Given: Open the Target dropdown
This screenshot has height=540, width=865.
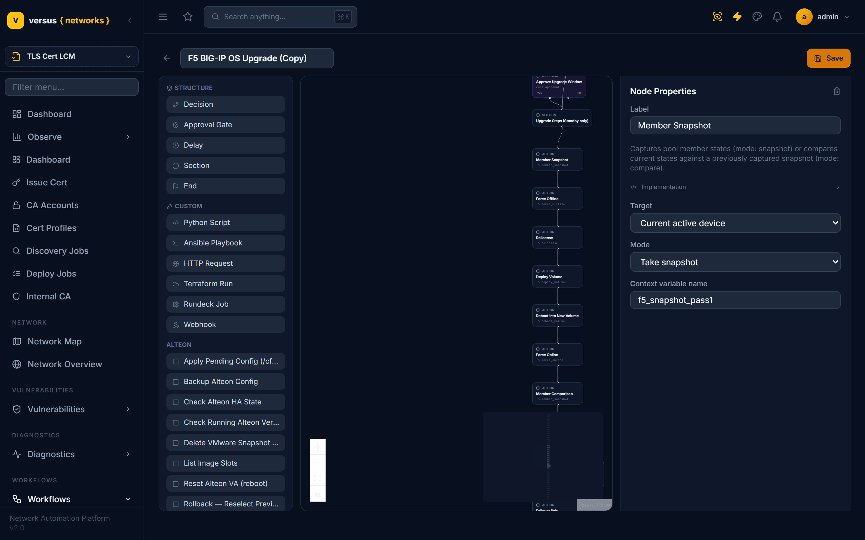Looking at the screenshot, I should pos(735,223).
